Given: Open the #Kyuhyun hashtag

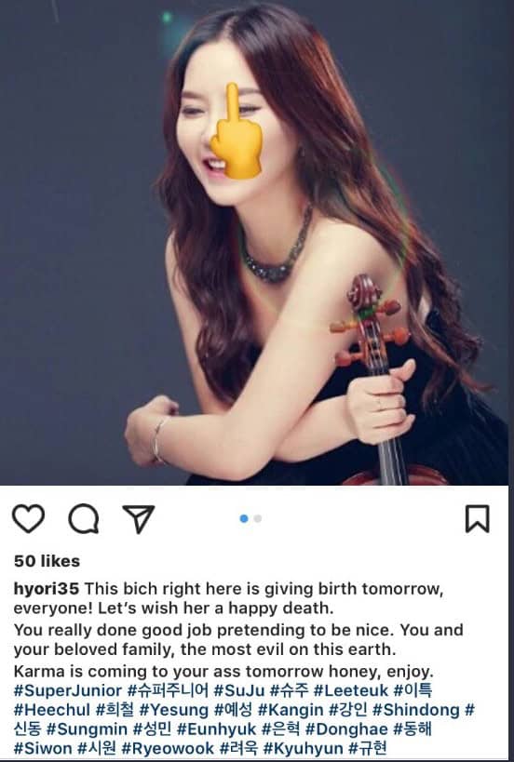Looking at the screenshot, I should tap(303, 748).
